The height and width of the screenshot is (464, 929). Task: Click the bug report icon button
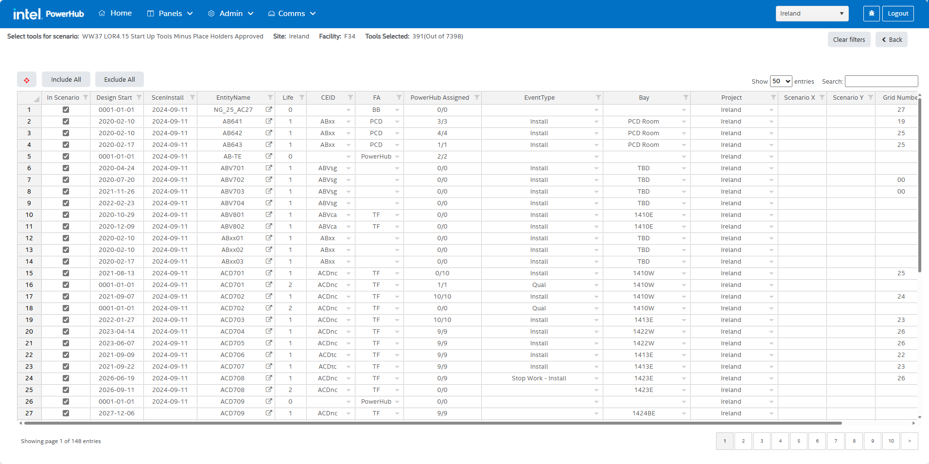point(871,14)
